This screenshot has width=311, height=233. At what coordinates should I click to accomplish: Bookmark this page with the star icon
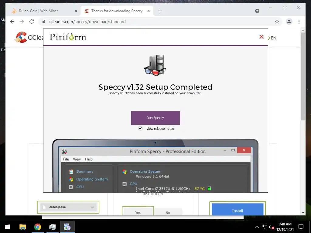(277, 22)
